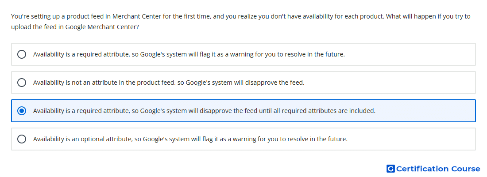Pick the first answer option card
The height and width of the screenshot is (177, 487).
(x=243, y=54)
